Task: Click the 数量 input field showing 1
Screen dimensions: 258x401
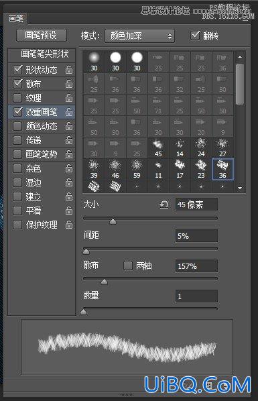Action: tap(196, 296)
